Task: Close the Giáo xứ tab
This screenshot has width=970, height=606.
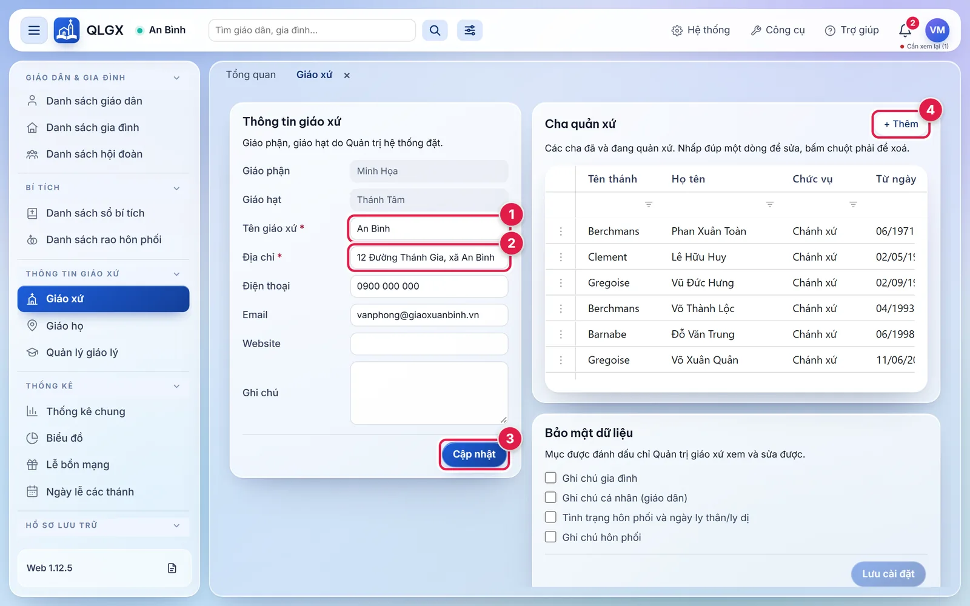Action: 347,75
